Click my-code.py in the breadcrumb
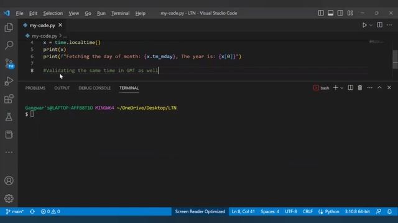The image size is (398, 223). click(44, 36)
